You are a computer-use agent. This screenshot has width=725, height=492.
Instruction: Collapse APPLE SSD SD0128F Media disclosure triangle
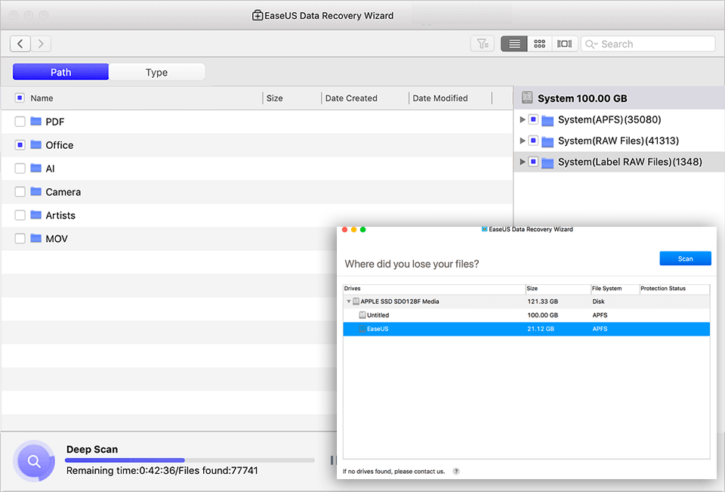pyautogui.click(x=347, y=300)
